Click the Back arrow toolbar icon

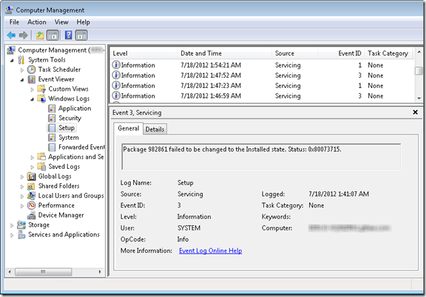click(x=11, y=35)
